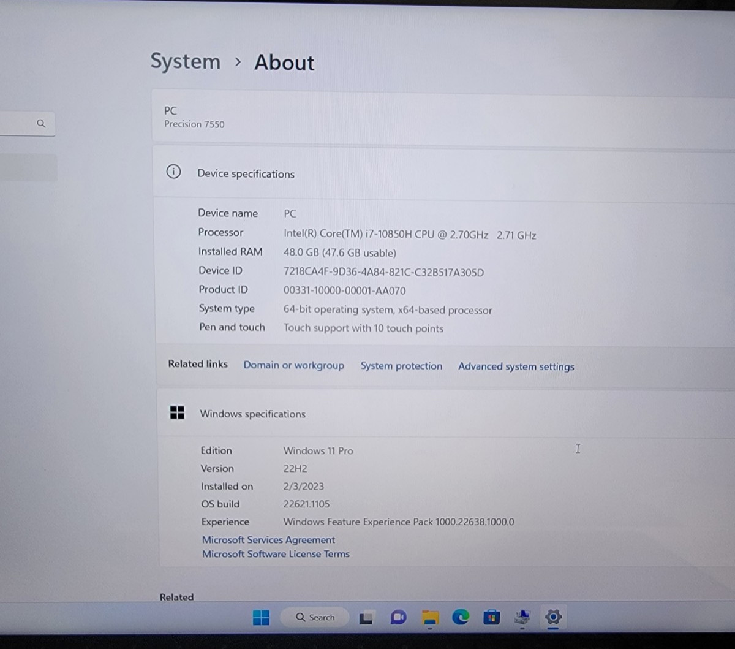Viewport: 735px width, 649px height.
Task: Open the computer-tools app beside the Store icon
Action: pos(522,617)
